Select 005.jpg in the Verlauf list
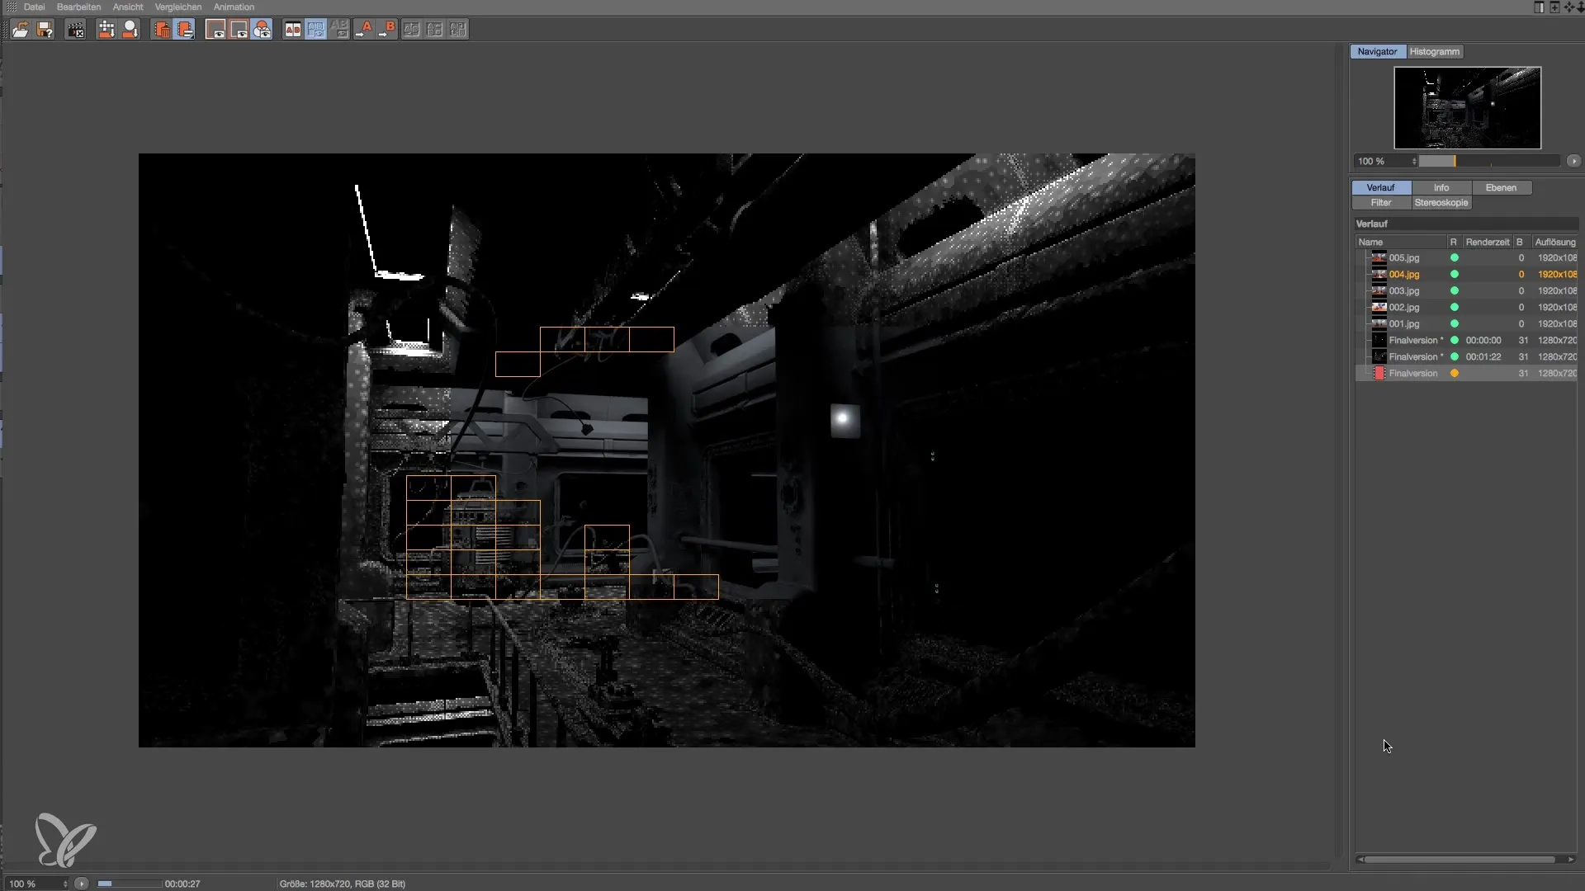This screenshot has height=891, width=1585. (x=1467, y=258)
